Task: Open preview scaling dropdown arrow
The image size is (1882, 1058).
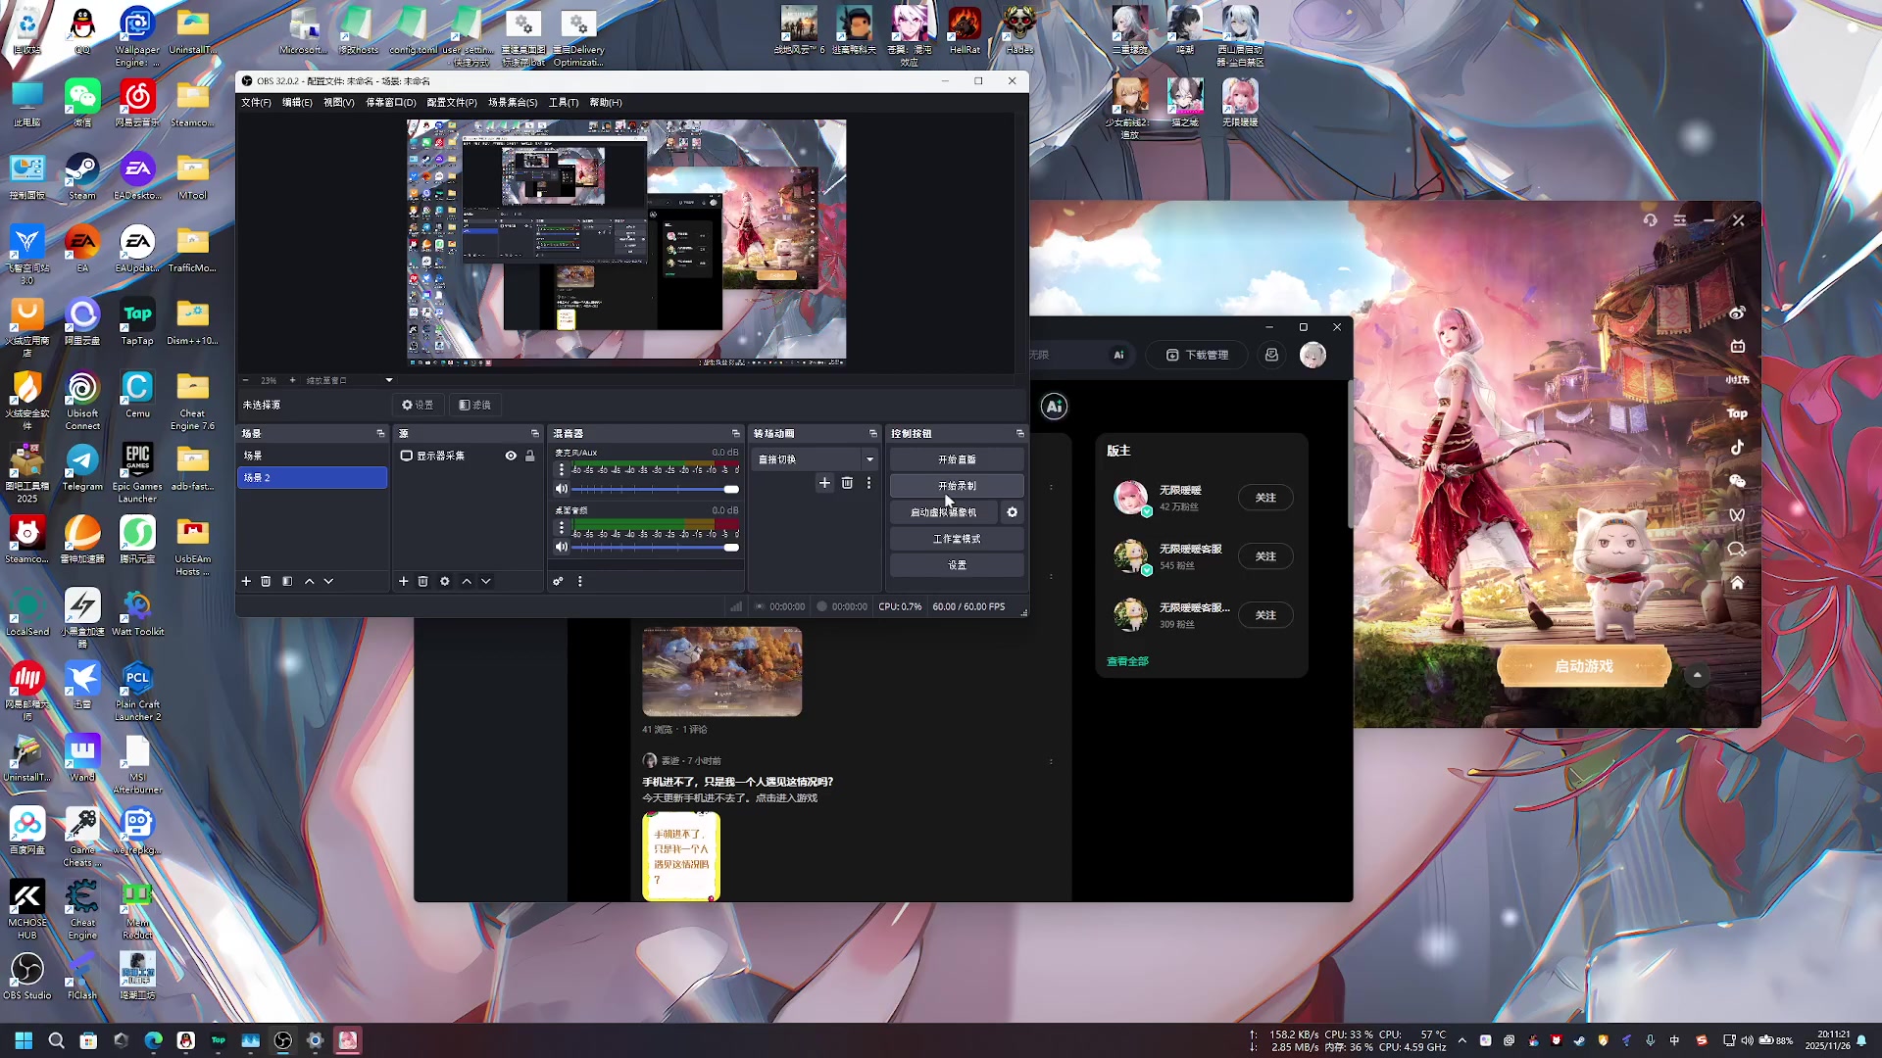Action: tap(389, 380)
